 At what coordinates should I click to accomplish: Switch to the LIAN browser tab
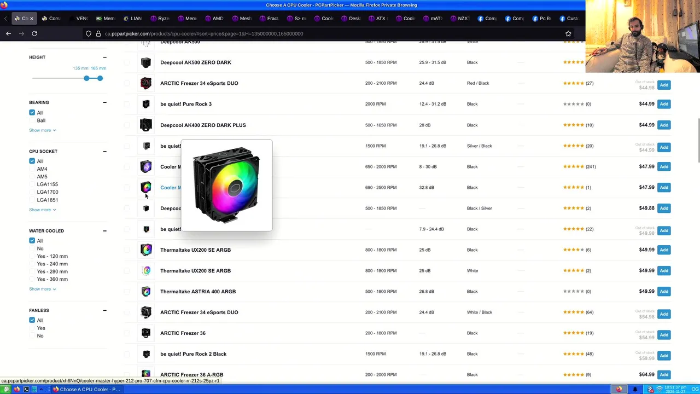[x=133, y=19]
